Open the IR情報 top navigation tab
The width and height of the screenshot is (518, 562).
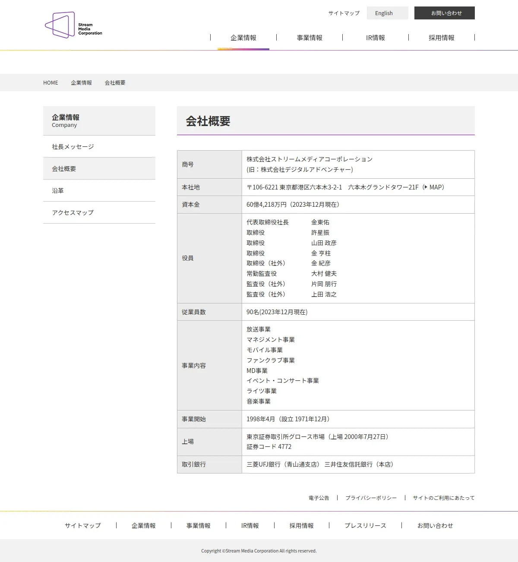(x=376, y=38)
